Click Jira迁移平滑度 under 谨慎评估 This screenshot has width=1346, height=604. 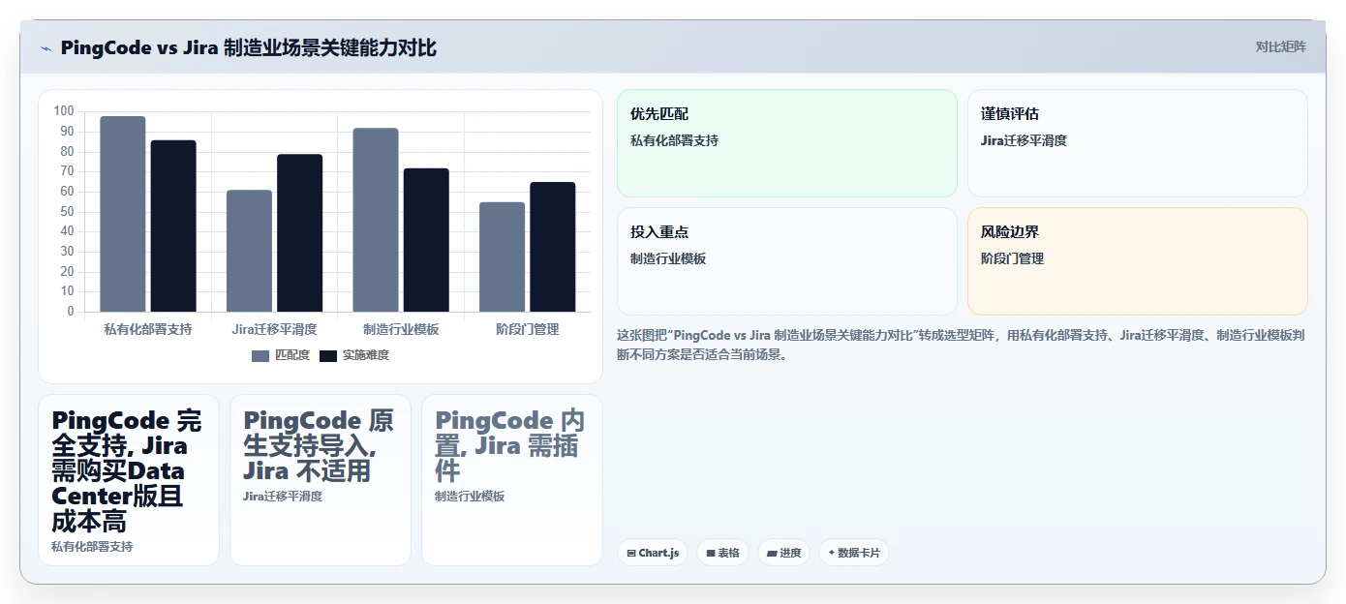[1024, 140]
